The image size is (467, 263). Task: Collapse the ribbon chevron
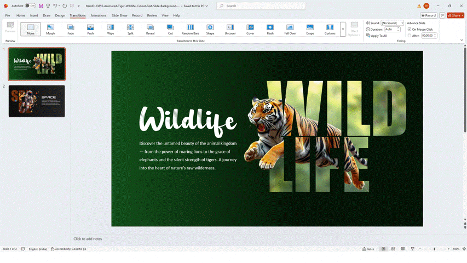pyautogui.click(x=462, y=40)
